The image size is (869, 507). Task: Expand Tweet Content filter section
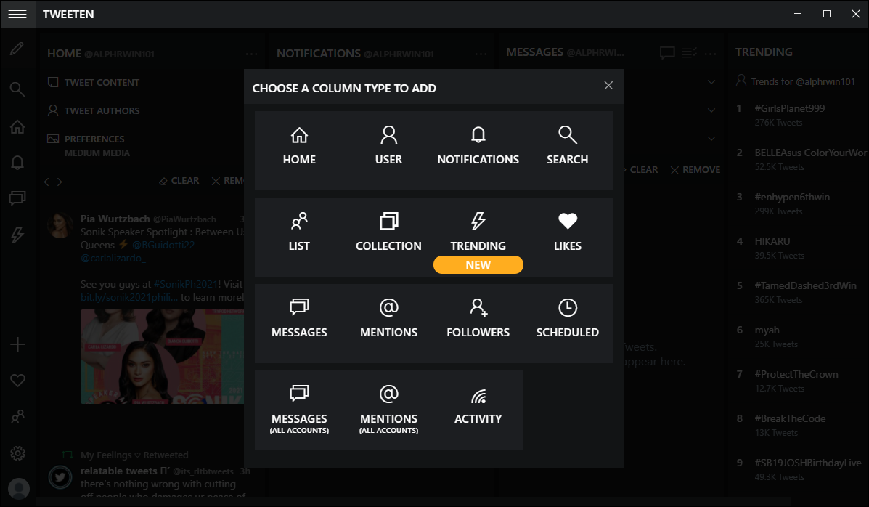click(102, 83)
